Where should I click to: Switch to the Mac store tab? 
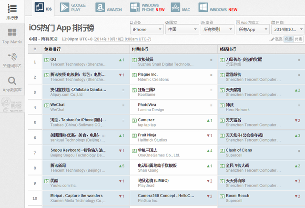pos(180,8)
